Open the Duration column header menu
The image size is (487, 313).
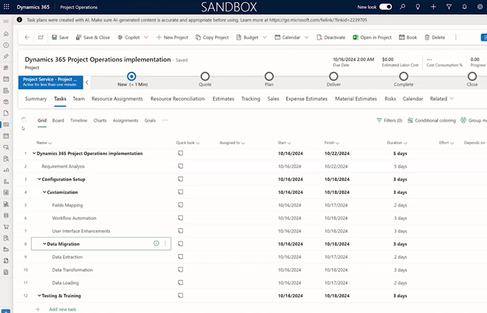pyautogui.click(x=397, y=142)
